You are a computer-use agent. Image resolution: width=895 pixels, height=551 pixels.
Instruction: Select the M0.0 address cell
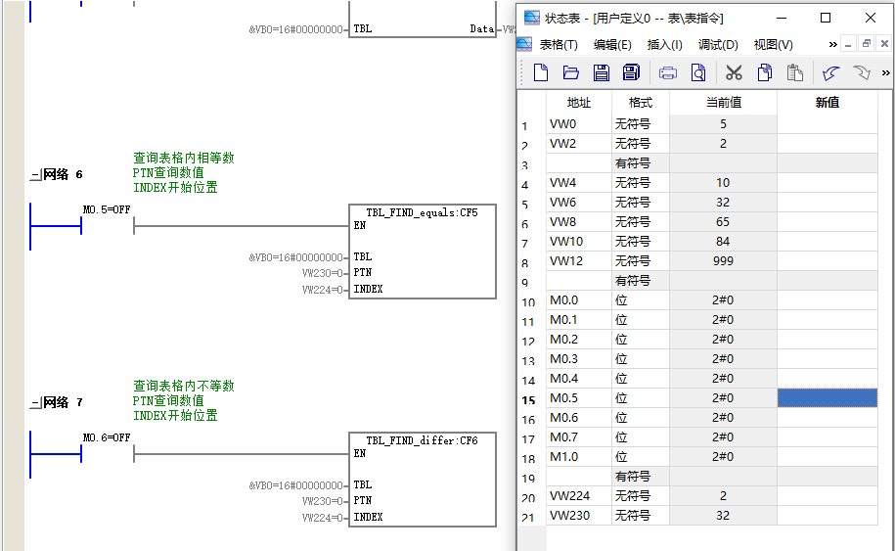[579, 300]
